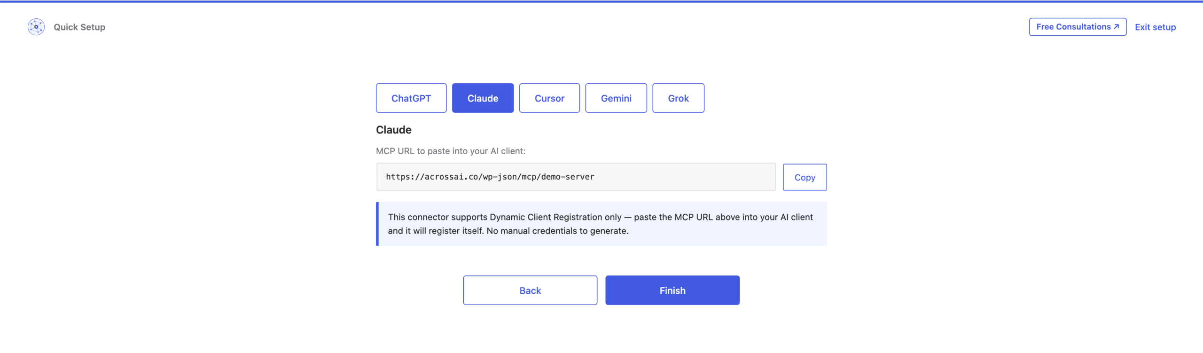This screenshot has width=1203, height=353.
Task: Switch to the Cursor tab
Action: tap(549, 98)
